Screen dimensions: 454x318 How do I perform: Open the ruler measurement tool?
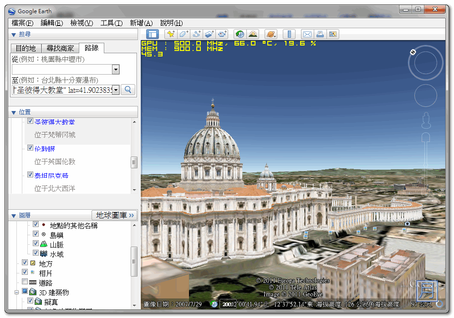pos(289,34)
